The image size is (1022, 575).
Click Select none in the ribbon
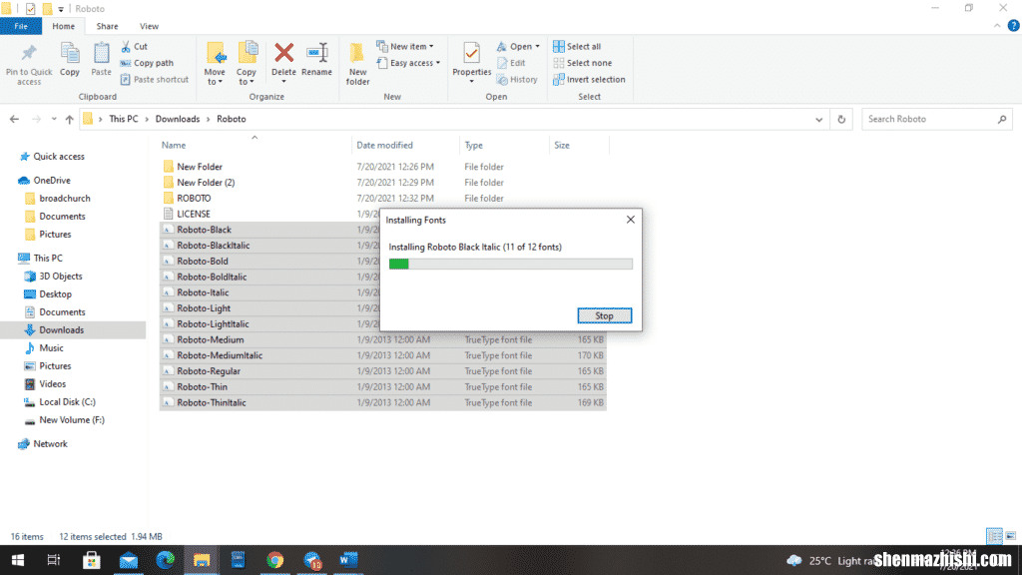click(582, 63)
